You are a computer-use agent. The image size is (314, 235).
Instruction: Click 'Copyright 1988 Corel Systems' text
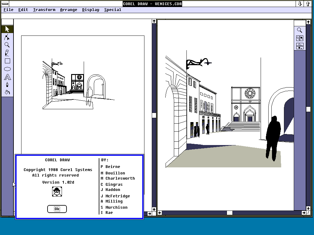58,170
